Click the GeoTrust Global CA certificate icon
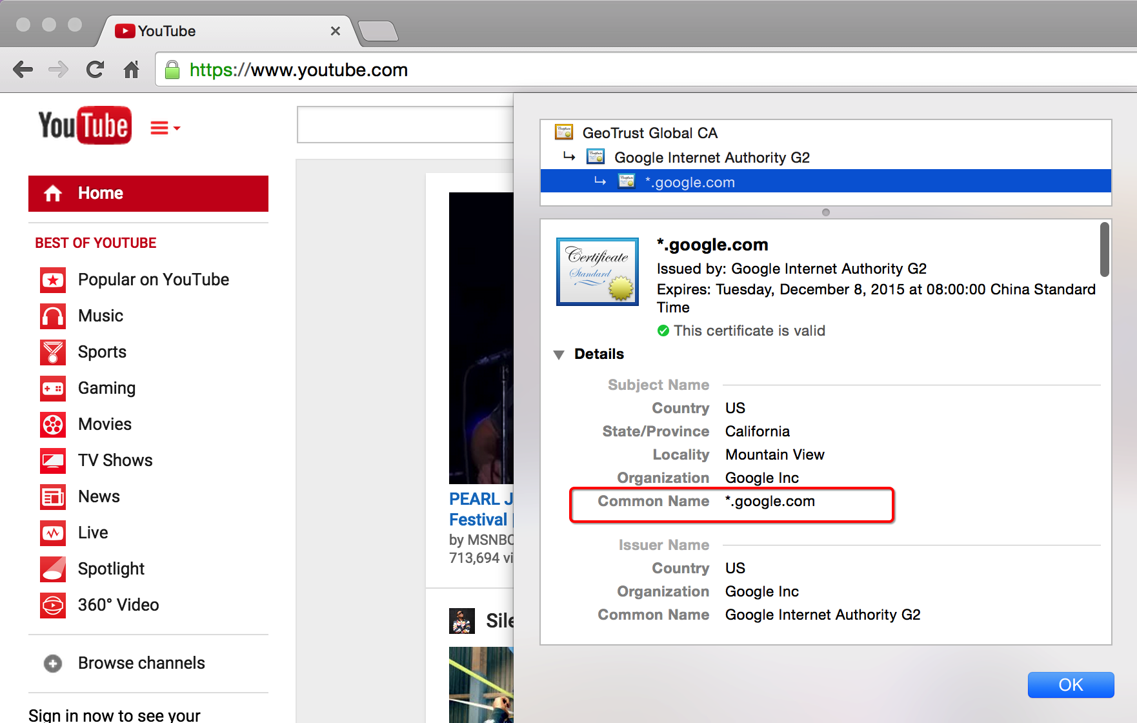This screenshot has height=723, width=1137. coord(564,132)
